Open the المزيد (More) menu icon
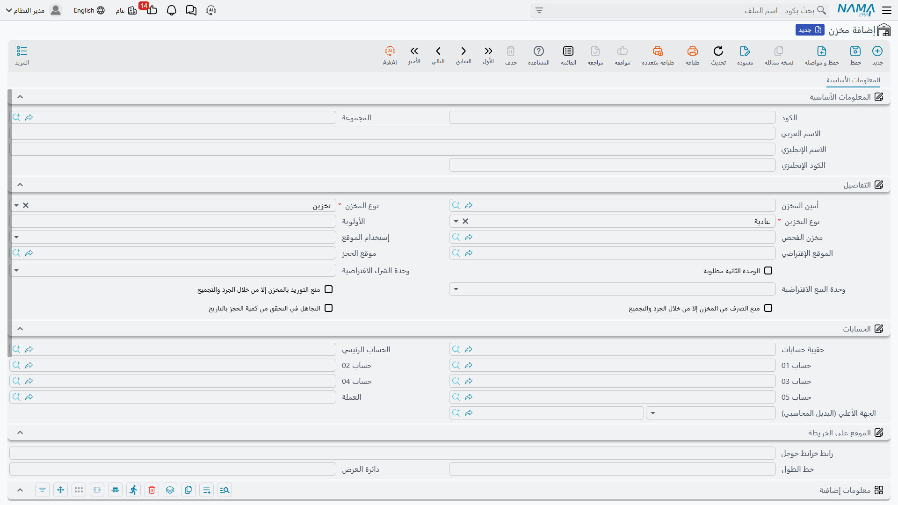Viewport: 898px width, 505px height. [22, 51]
